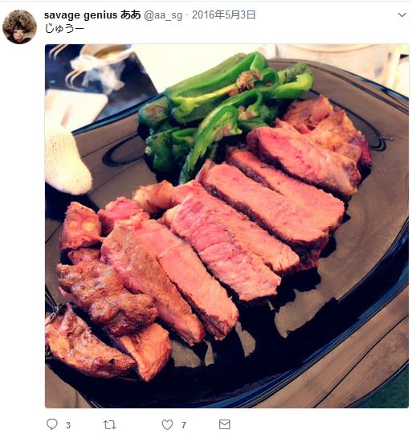The image size is (412, 434).
Task: Expand more actions arrow beside the date
Action: pyautogui.click(x=402, y=14)
